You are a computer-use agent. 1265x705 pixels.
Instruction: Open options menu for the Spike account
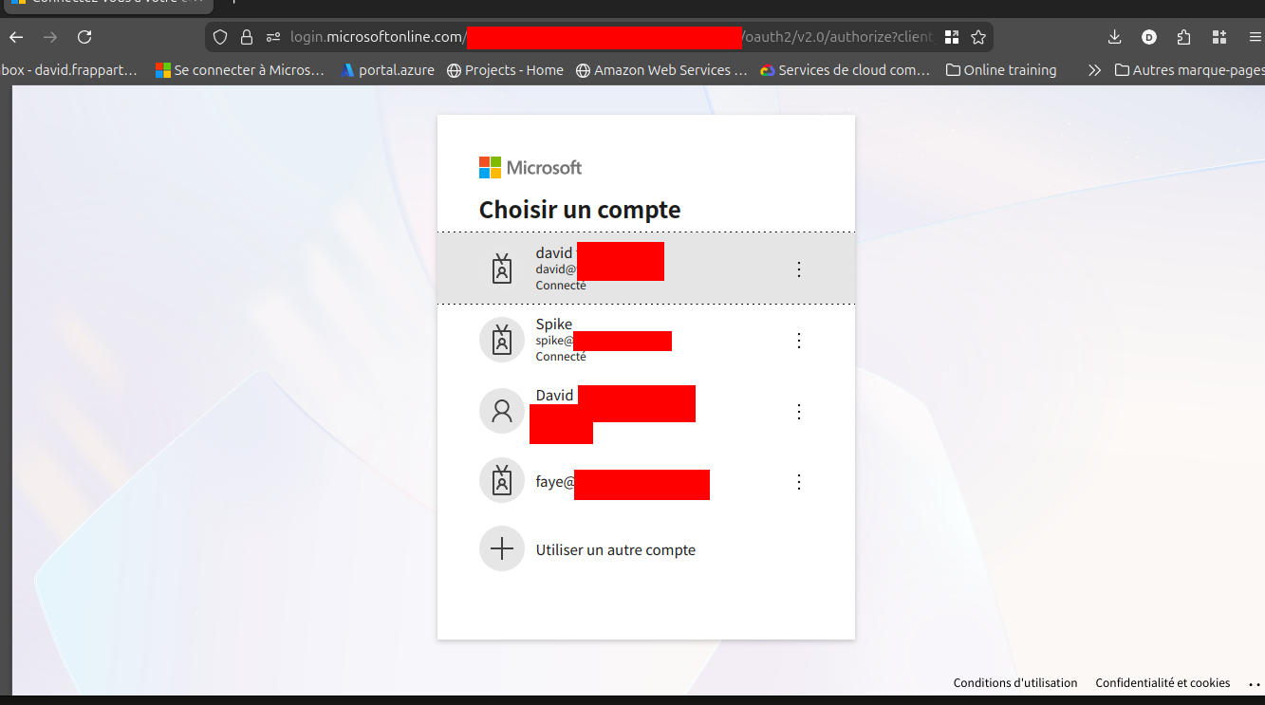pyautogui.click(x=798, y=340)
